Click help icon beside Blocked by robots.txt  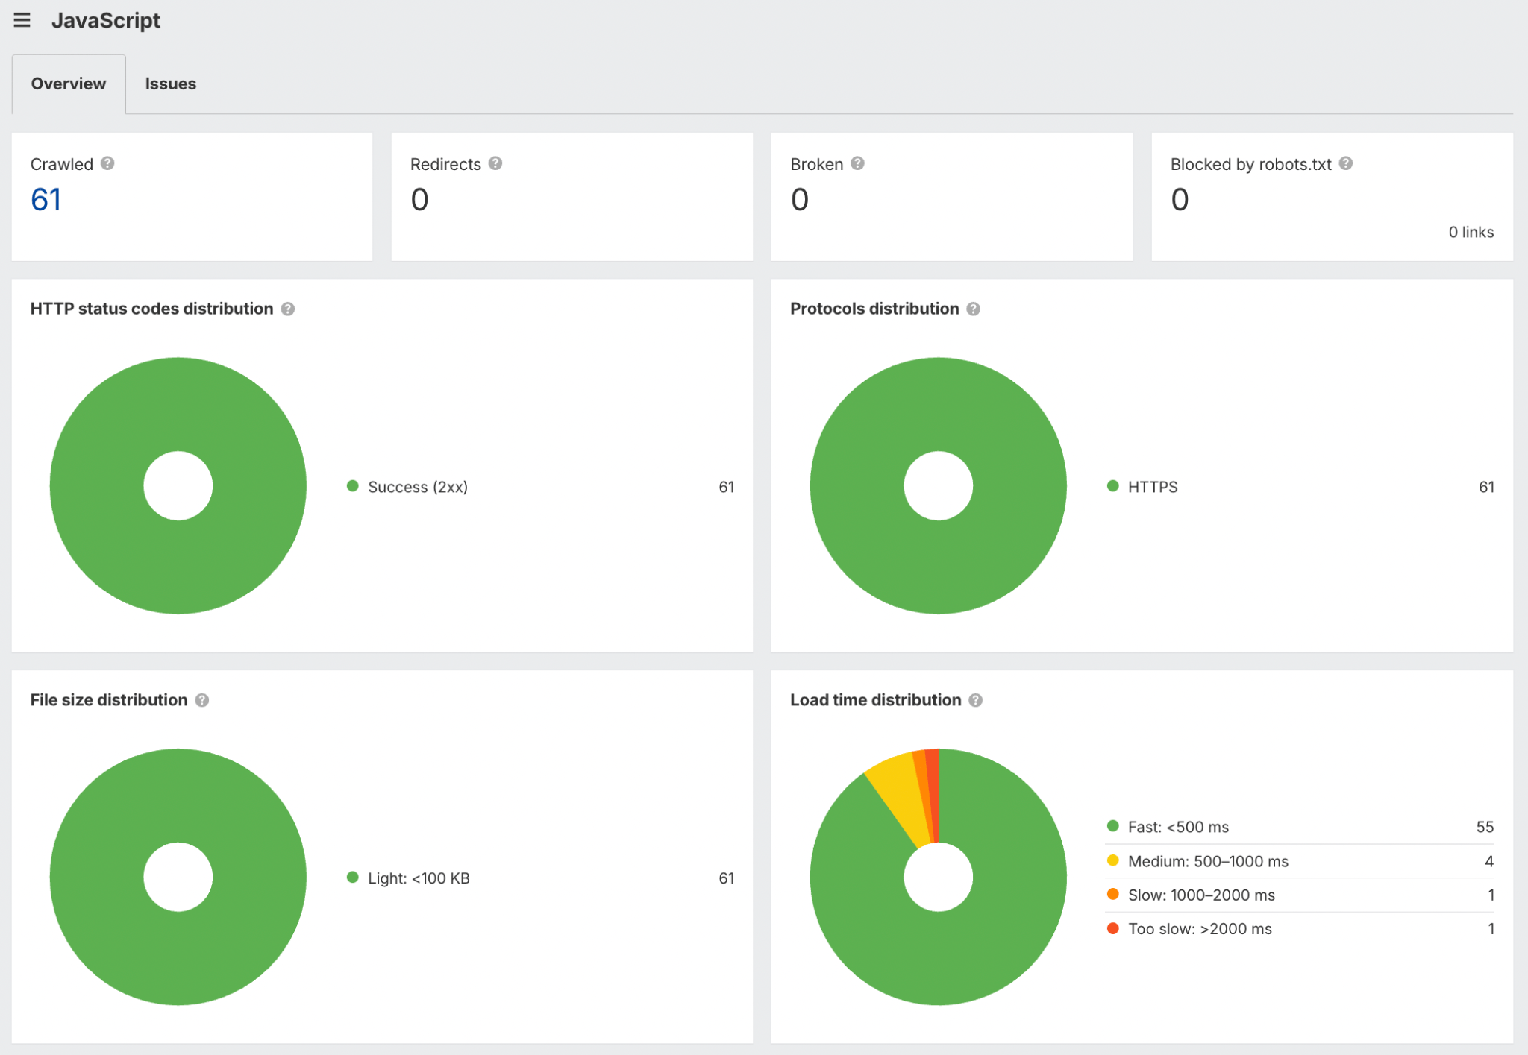tap(1346, 163)
